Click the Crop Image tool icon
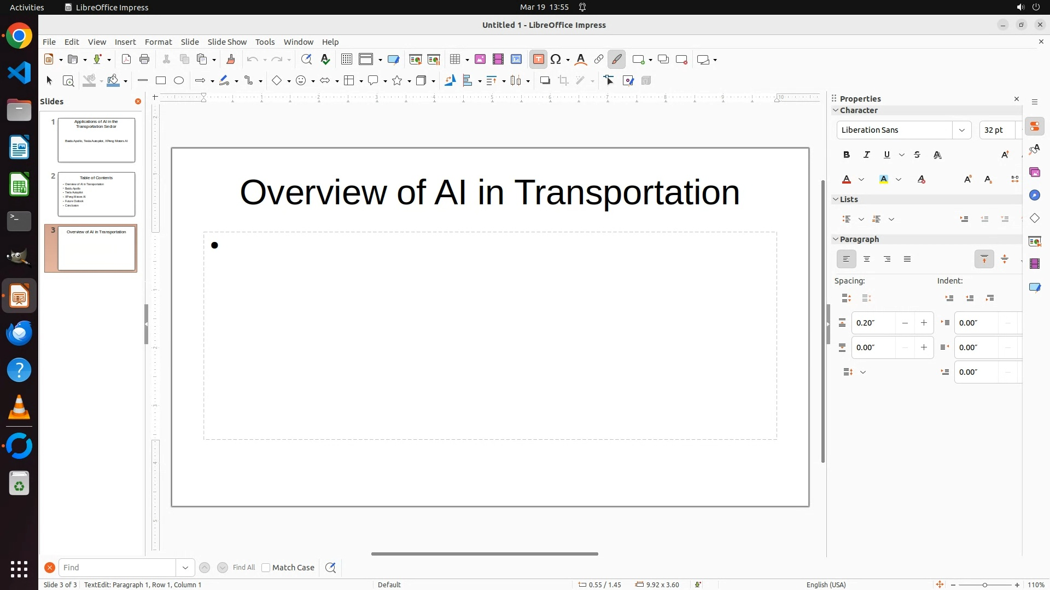Image resolution: width=1050 pixels, height=590 pixels. pyautogui.click(x=563, y=81)
